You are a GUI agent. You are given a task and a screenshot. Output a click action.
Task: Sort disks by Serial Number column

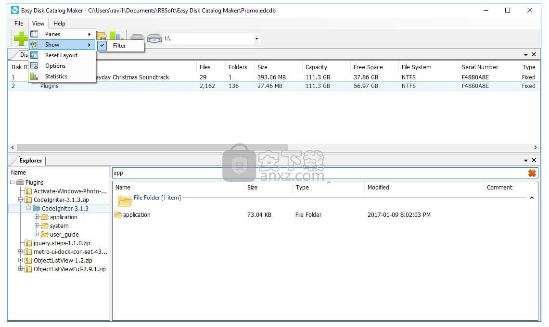(x=488, y=67)
